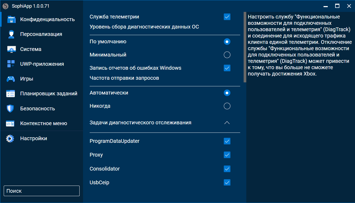The width and height of the screenshot is (355, 203).
Task: Uncheck the Служба телеметрии checkbox
Action: point(227,17)
